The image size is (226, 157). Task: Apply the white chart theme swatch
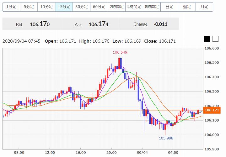pos(215,39)
